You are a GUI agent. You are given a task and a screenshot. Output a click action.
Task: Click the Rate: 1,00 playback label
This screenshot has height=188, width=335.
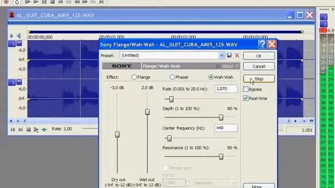click(62, 129)
